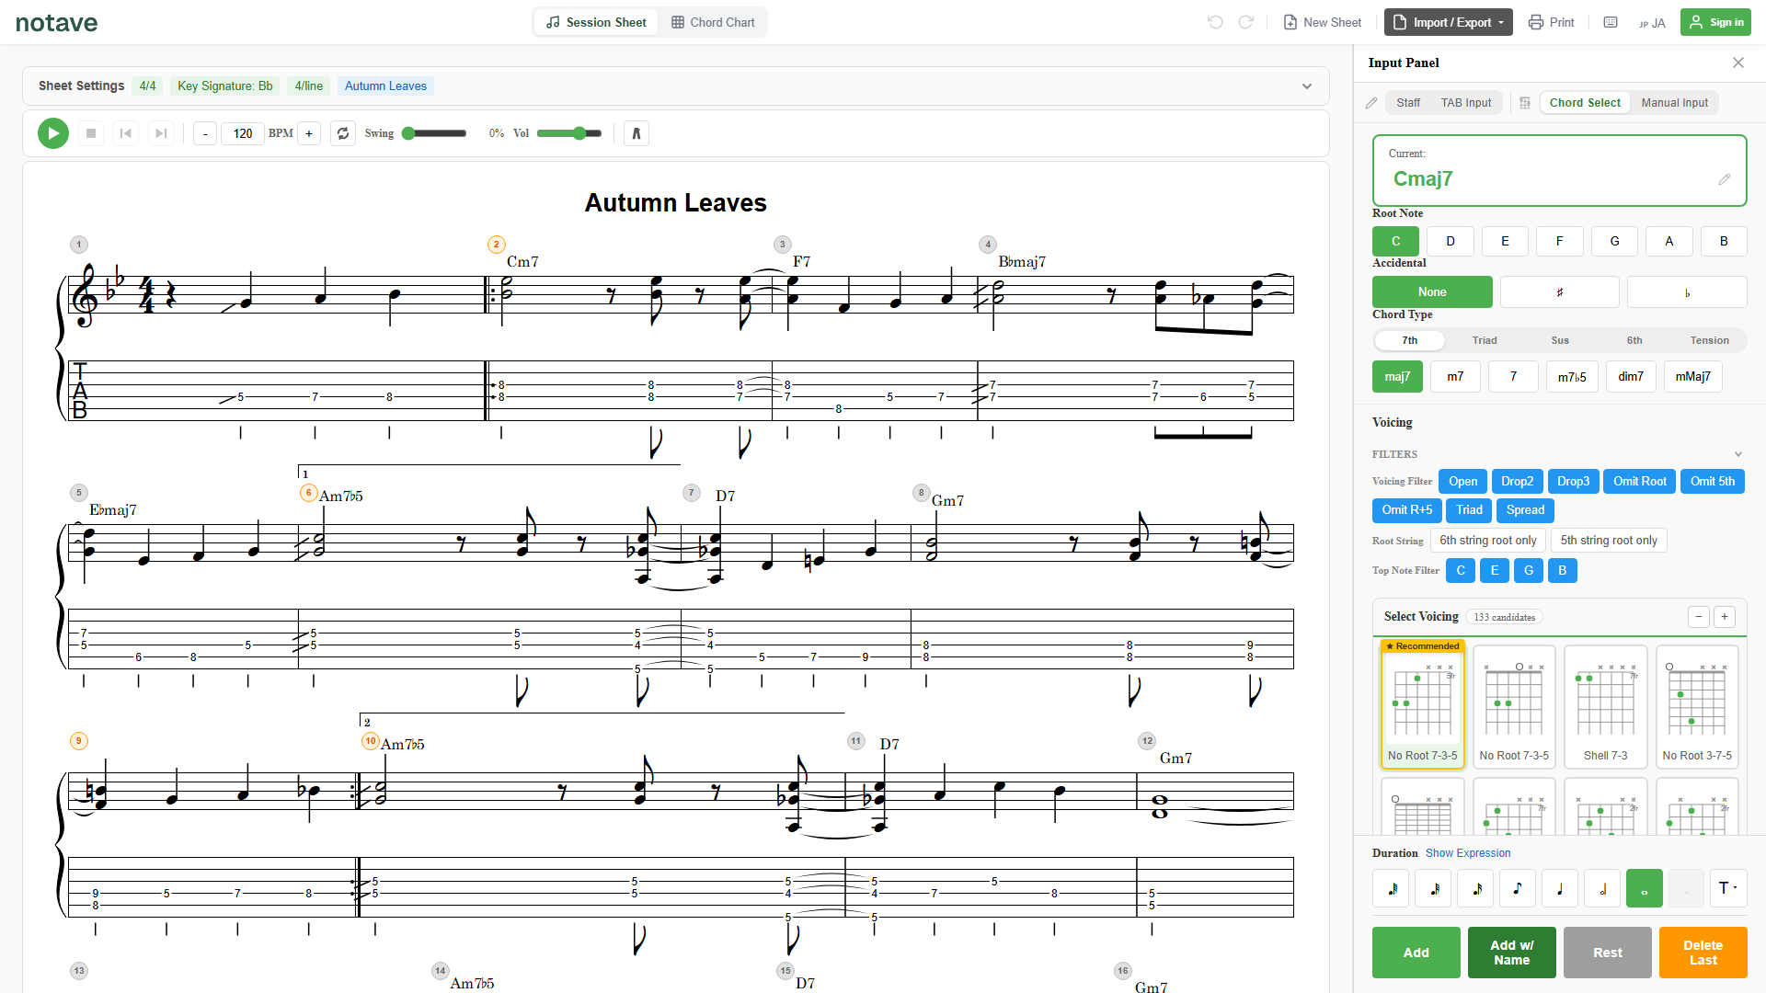This screenshot has height=993, width=1766.
Task: Decrease BPM with the minus button
Action: coord(205,133)
